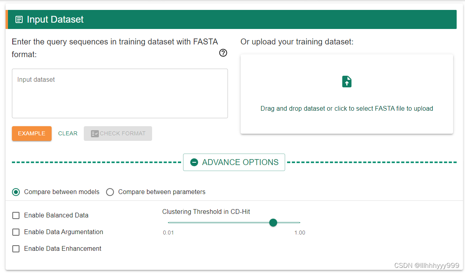This screenshot has height=273, width=465.
Task: Click the Input Dataset header list icon
Action: [19, 19]
